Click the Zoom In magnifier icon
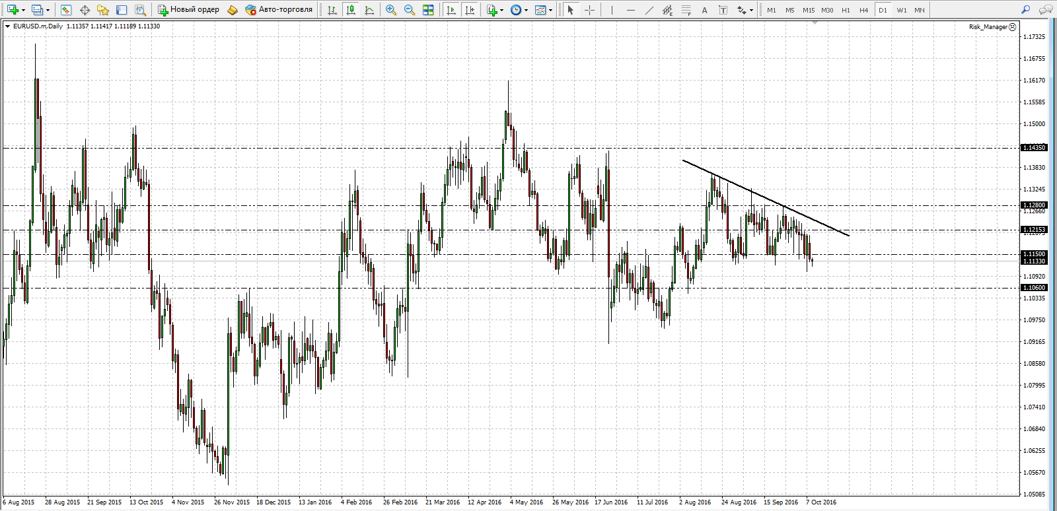The image size is (1057, 511). (391, 10)
